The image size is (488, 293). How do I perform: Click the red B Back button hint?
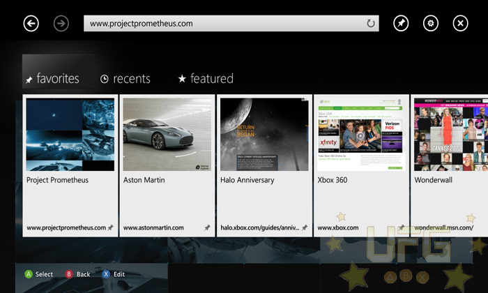[x=77, y=274]
